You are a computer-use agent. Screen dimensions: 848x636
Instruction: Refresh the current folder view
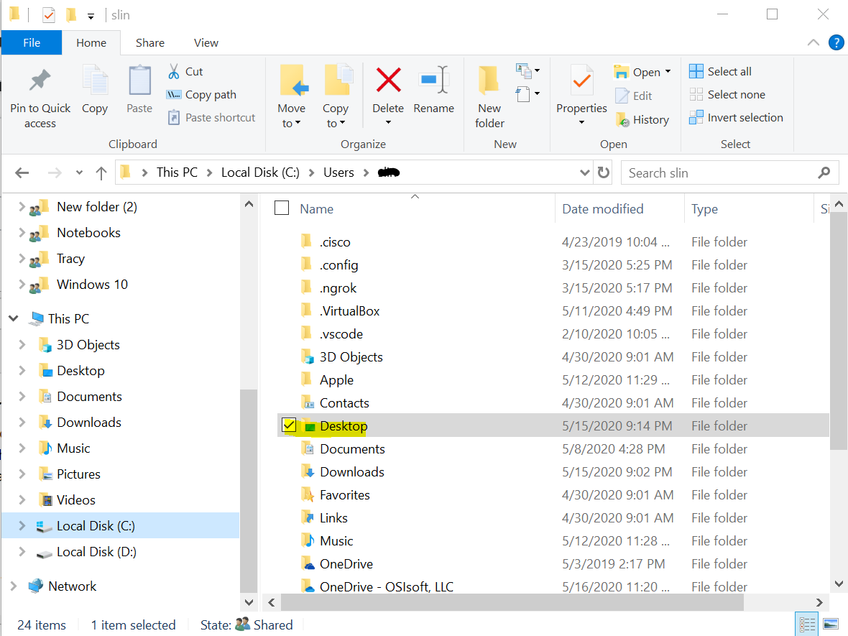click(x=604, y=172)
